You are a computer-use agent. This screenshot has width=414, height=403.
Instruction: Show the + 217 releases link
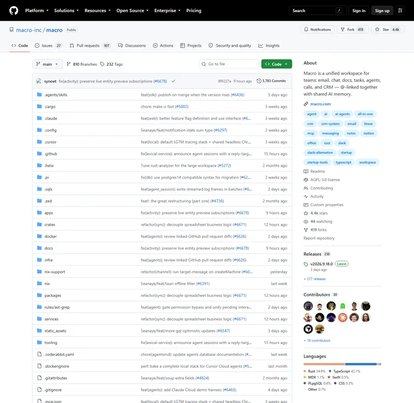[x=315, y=279]
